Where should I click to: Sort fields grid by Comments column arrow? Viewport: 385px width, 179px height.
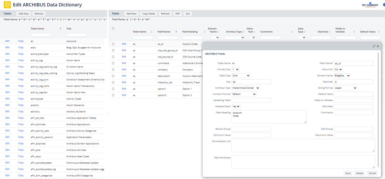coord(292,32)
